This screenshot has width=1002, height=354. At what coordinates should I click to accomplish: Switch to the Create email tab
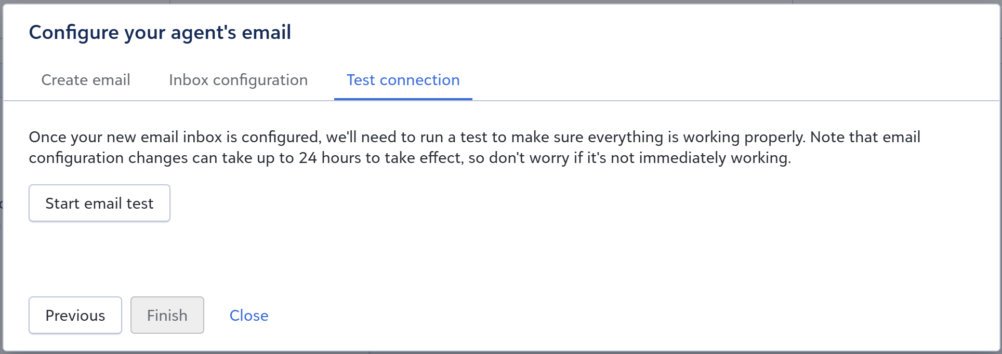click(86, 80)
